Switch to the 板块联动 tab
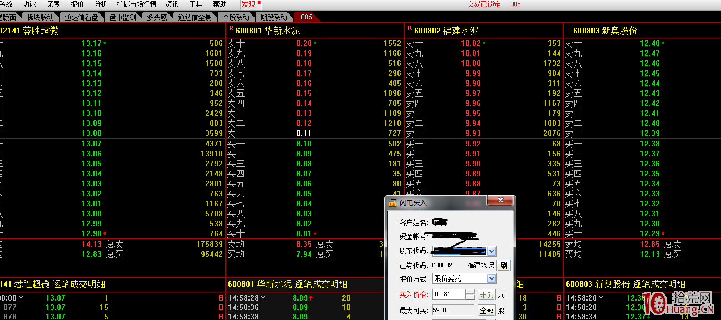Screen dimensions: 721x320 pyautogui.click(x=41, y=17)
